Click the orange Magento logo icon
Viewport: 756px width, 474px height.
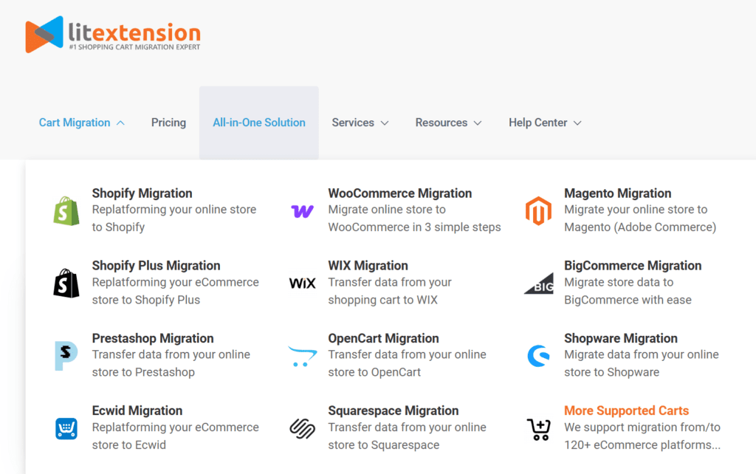(538, 210)
